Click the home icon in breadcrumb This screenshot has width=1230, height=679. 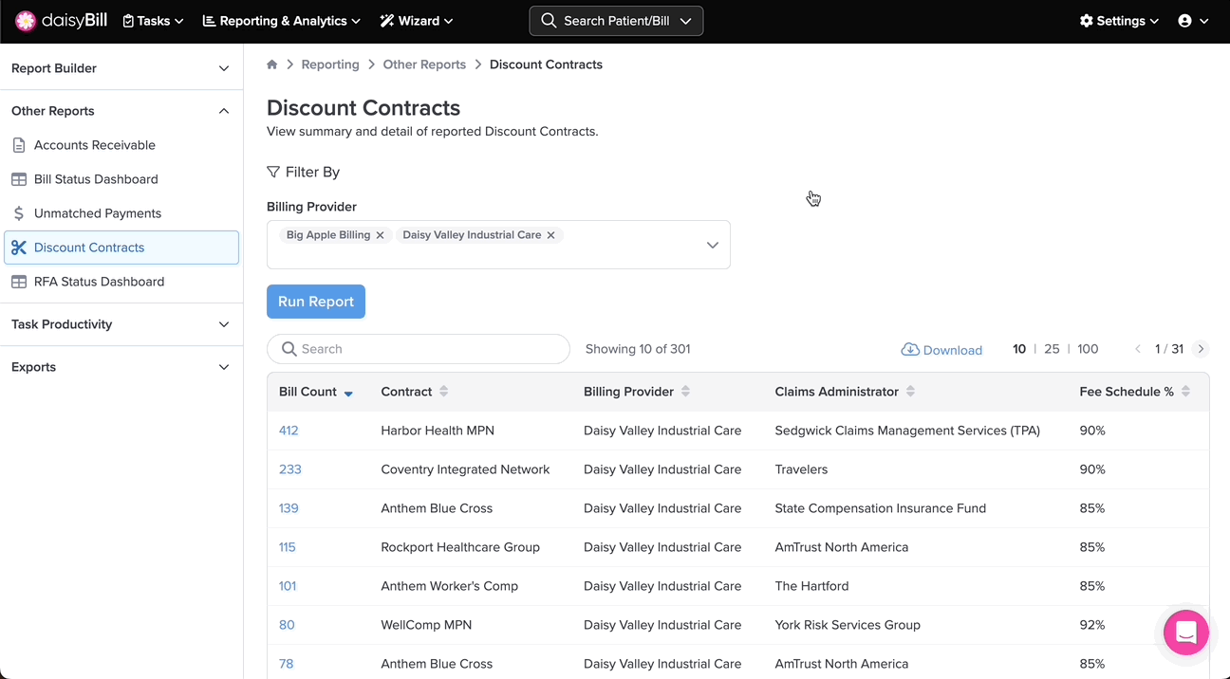click(272, 64)
